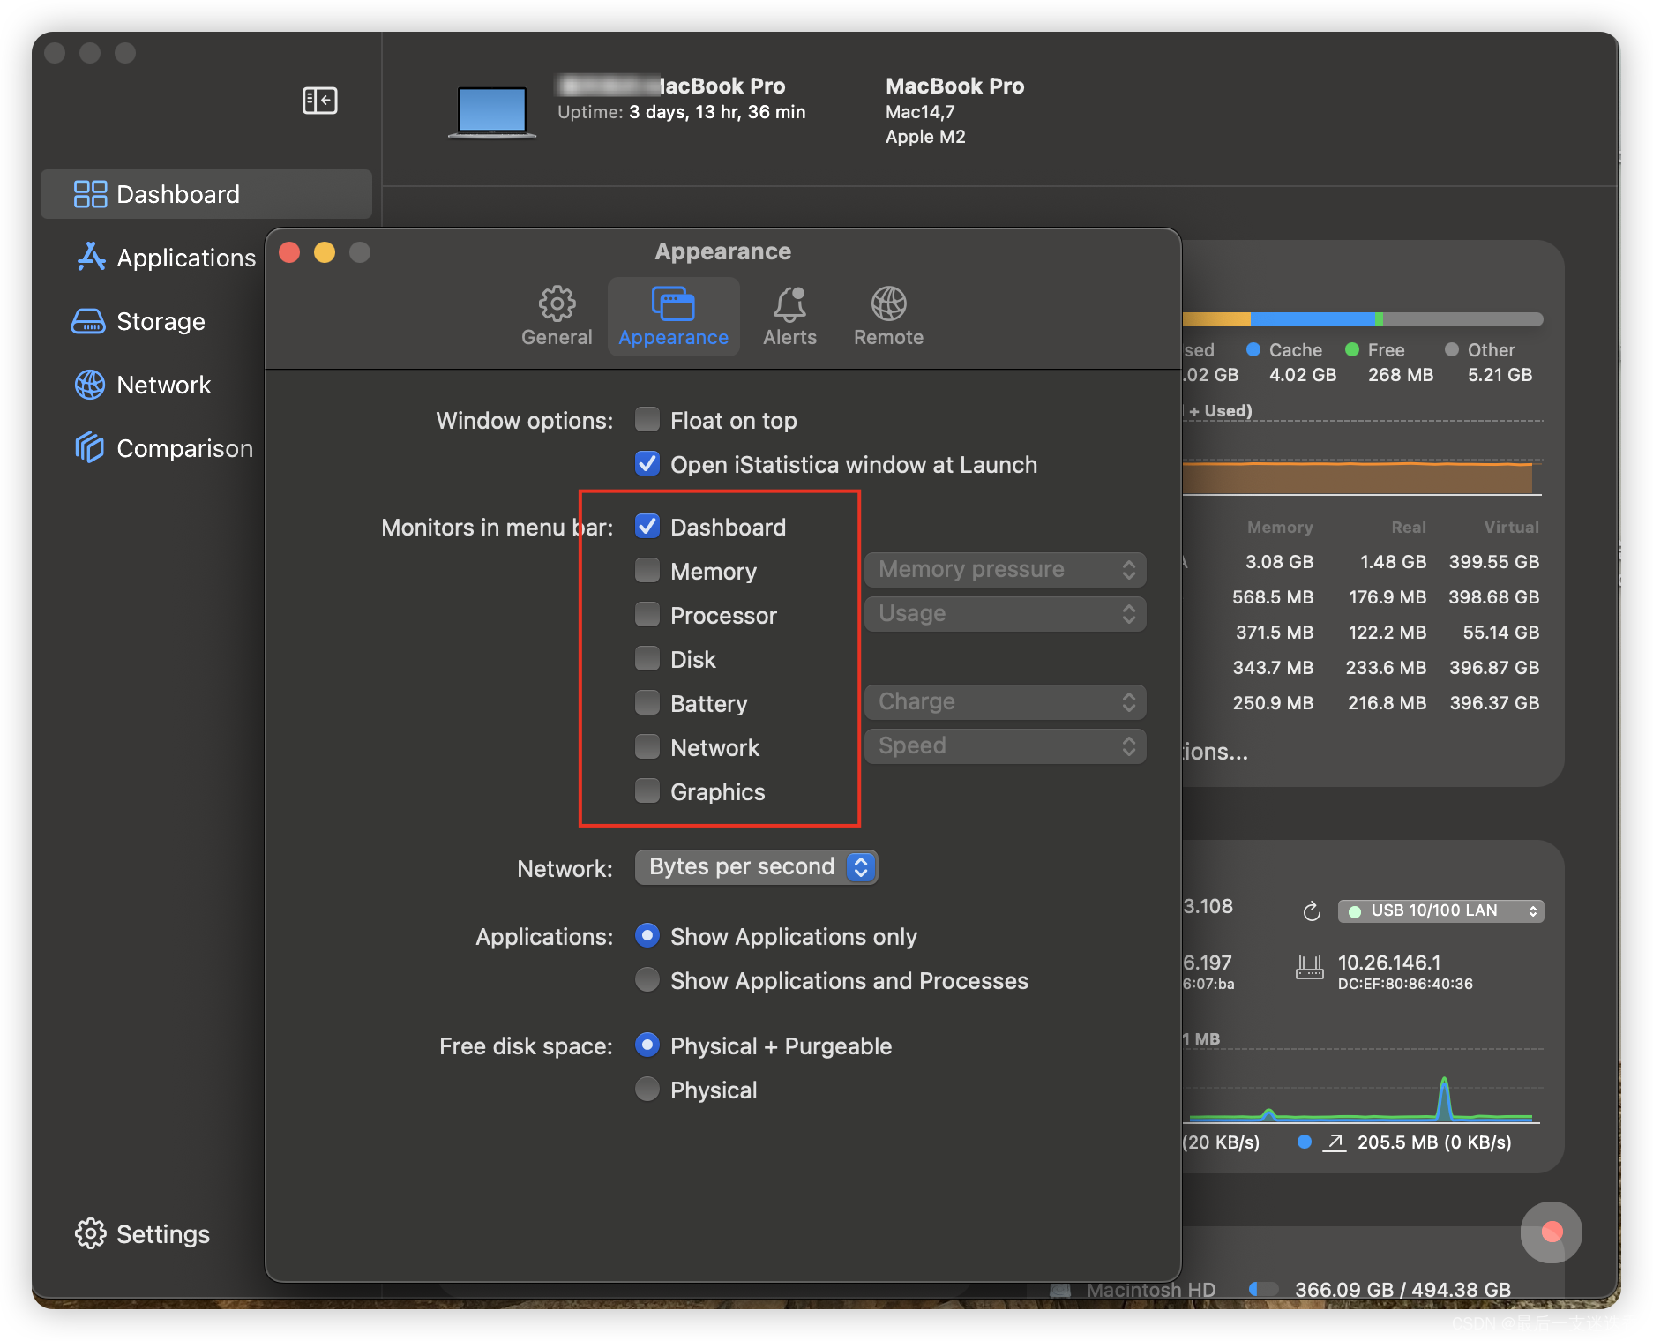
Task: Open Storage in the sidebar
Action: click(139, 321)
